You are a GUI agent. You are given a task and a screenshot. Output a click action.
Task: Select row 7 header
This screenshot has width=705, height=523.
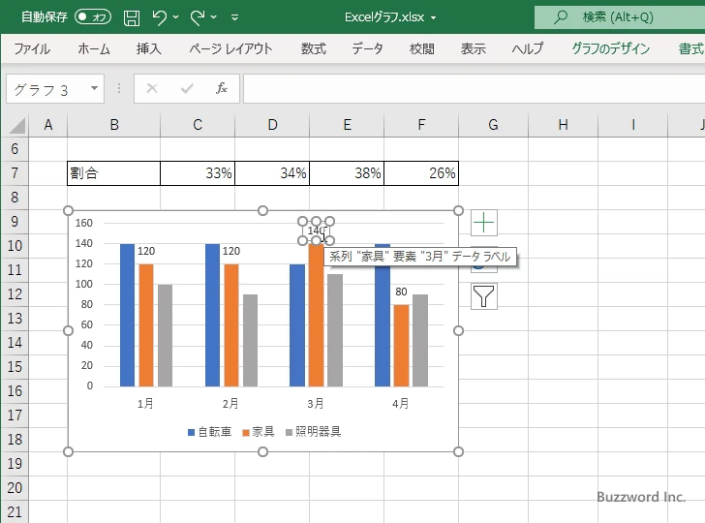15,172
